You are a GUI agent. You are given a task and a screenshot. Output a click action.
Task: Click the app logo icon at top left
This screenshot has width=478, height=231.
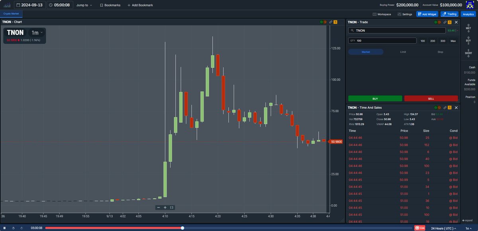[7, 5]
